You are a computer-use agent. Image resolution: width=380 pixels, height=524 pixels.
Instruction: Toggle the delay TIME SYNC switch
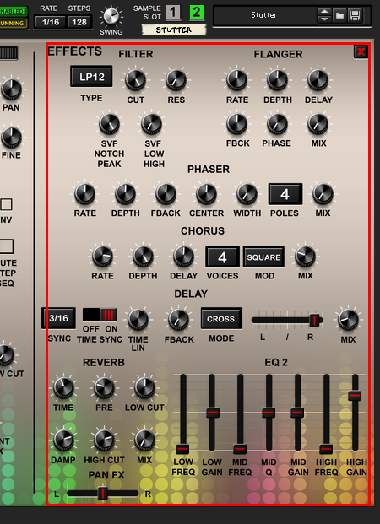(100, 315)
